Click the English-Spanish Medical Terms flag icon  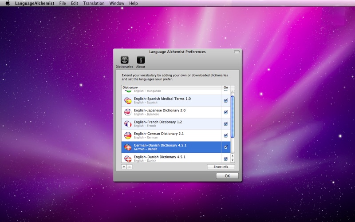click(128, 101)
